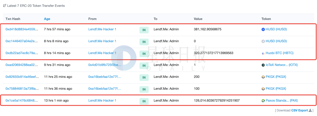Open Lendf.Me Hacker 1 in 381,162 HUSD row
The image size is (317, 116).
click(x=102, y=29)
